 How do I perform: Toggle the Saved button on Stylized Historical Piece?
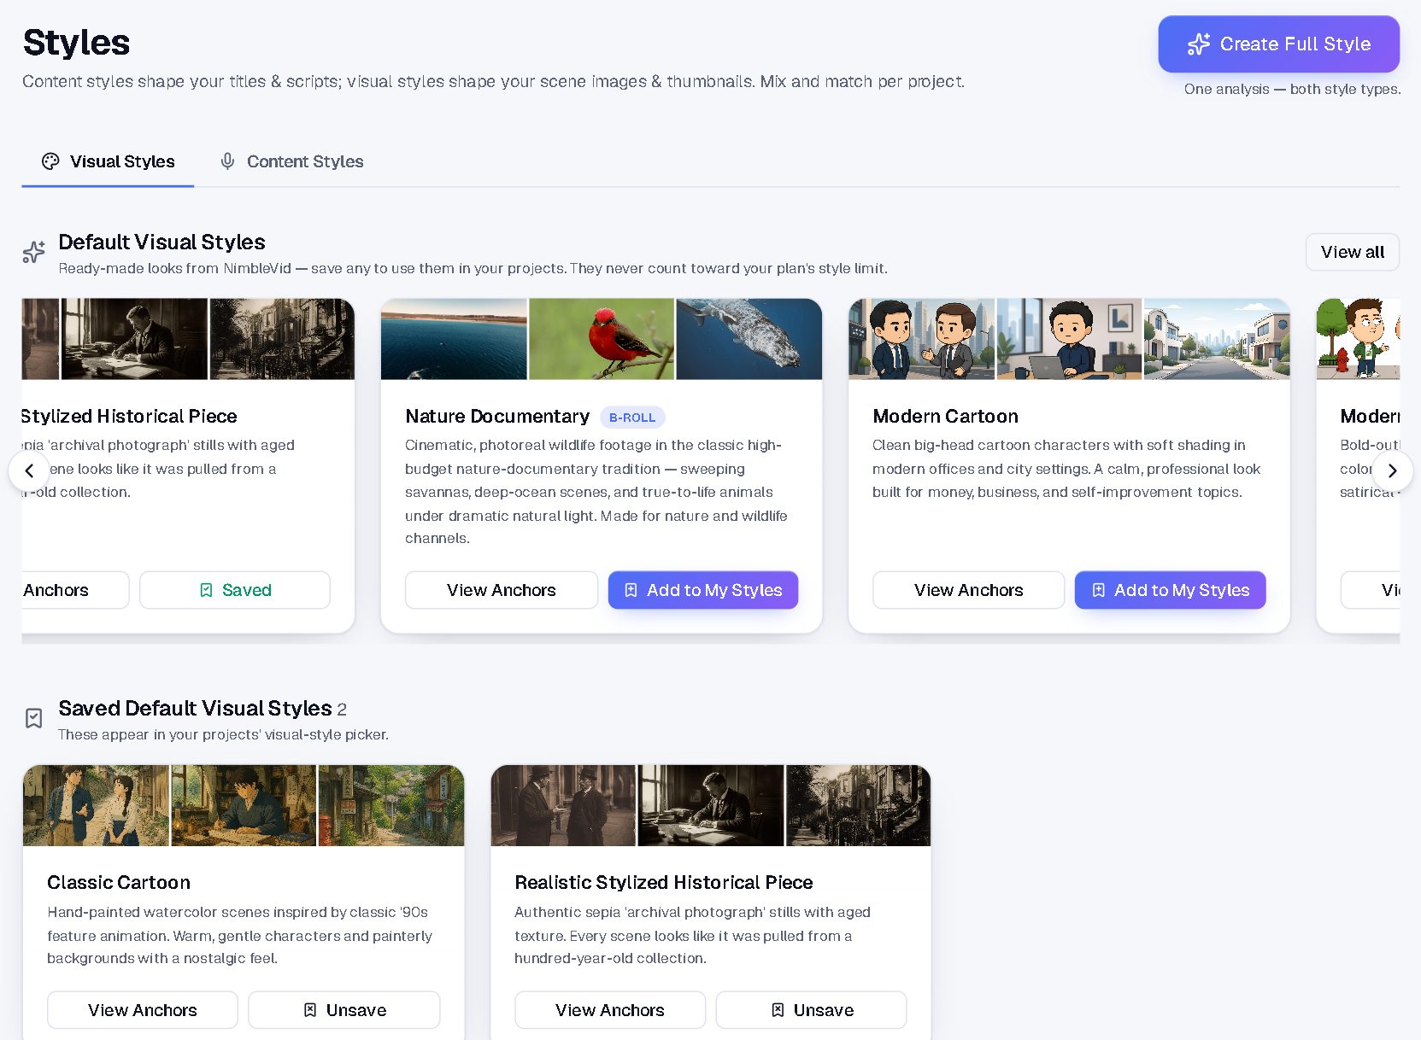235,590
